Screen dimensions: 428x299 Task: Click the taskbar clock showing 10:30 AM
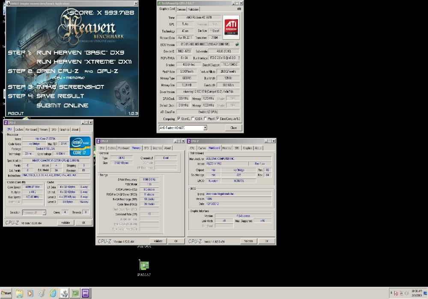tap(416, 293)
